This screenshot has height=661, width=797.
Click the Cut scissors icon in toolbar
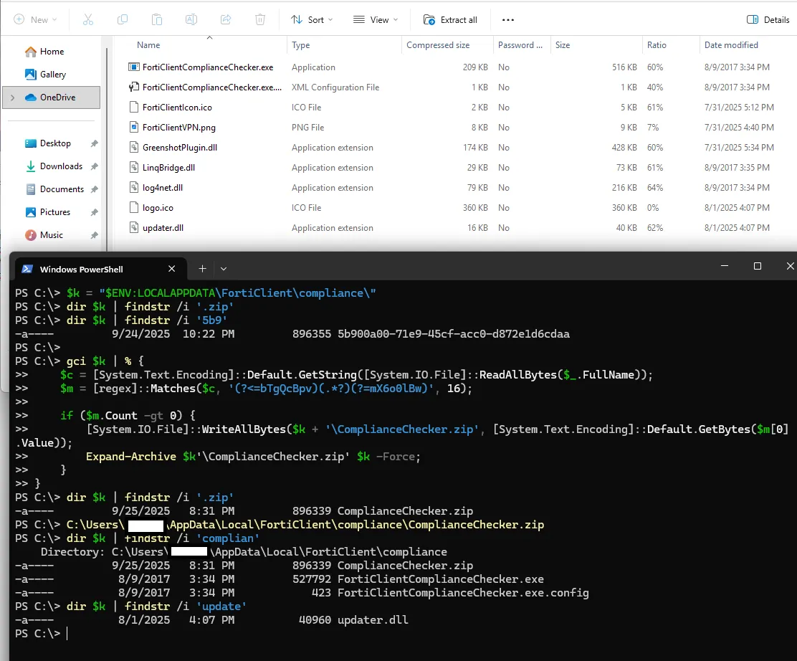pos(87,19)
